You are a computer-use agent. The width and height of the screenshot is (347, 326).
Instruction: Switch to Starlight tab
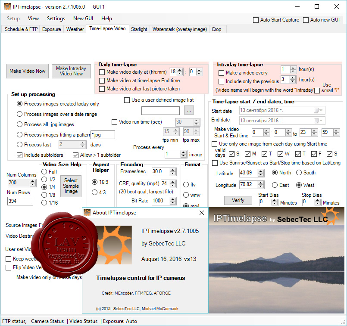click(x=139, y=29)
